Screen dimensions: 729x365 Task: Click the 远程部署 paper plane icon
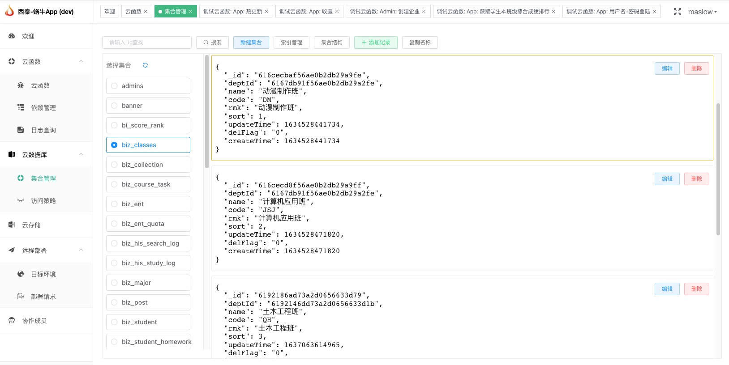(x=12, y=250)
